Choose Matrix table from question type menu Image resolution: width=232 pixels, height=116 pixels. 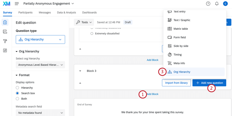[x=180, y=29]
